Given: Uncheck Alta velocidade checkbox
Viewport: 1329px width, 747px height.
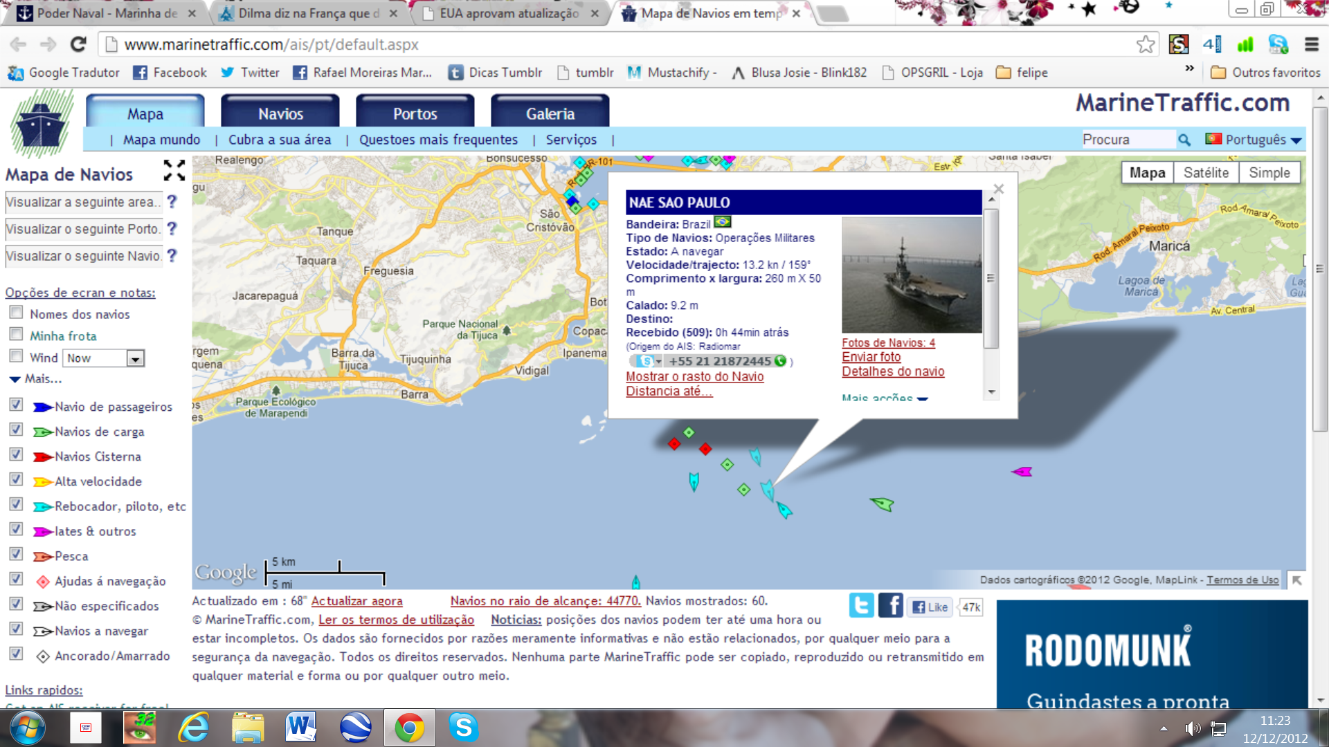Looking at the screenshot, I should click(x=16, y=479).
